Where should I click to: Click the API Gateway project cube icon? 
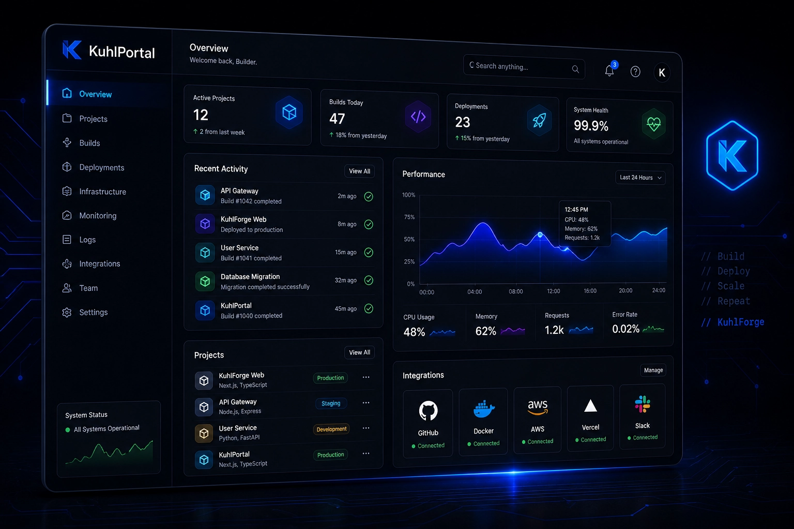click(204, 407)
